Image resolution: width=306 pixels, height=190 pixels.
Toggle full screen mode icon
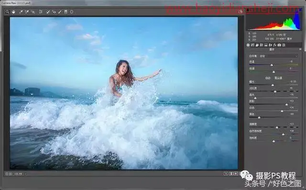(240, 11)
